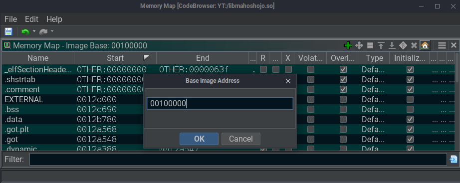Open the Edit menu
460x183 pixels.
(x=32, y=19)
